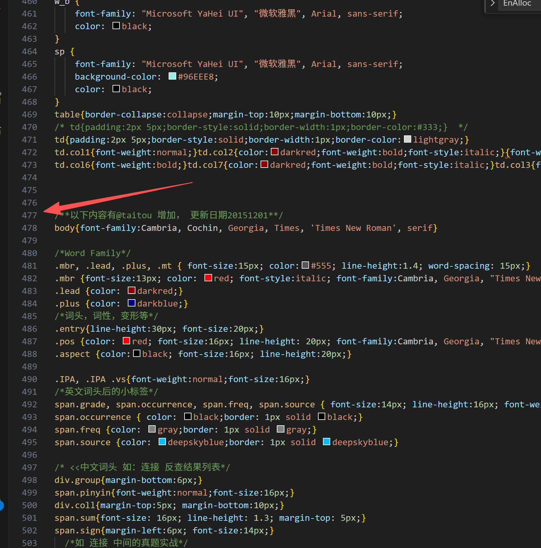This screenshot has width=541, height=548.
Task: Open color picker for #96EEE8 swatch
Action: coord(172,76)
